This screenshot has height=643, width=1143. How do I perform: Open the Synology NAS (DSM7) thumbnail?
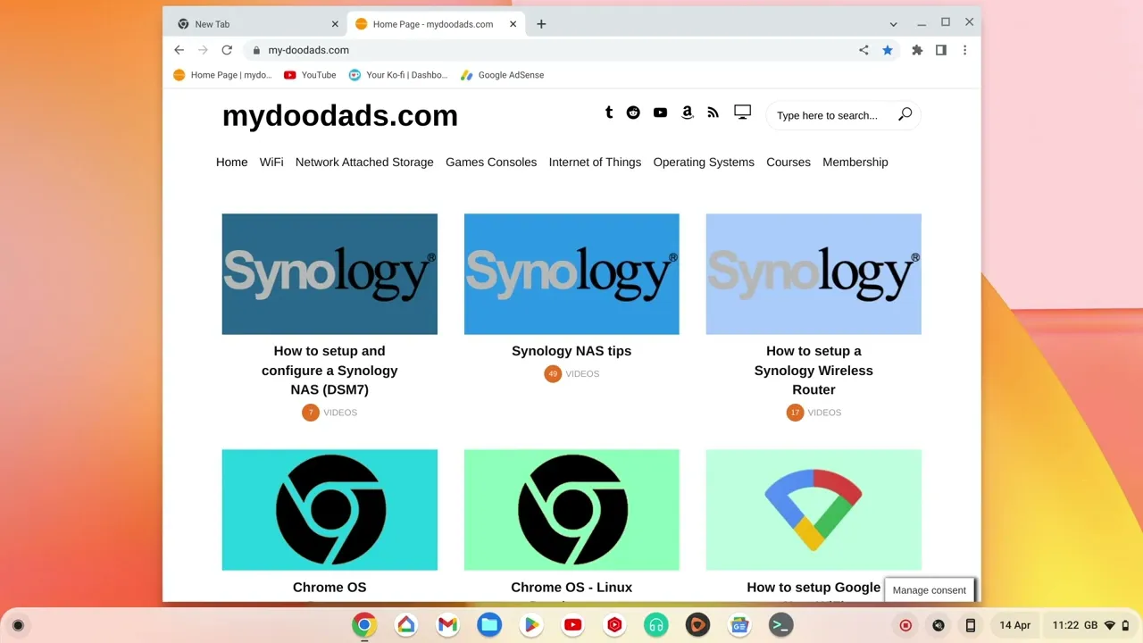pos(330,274)
